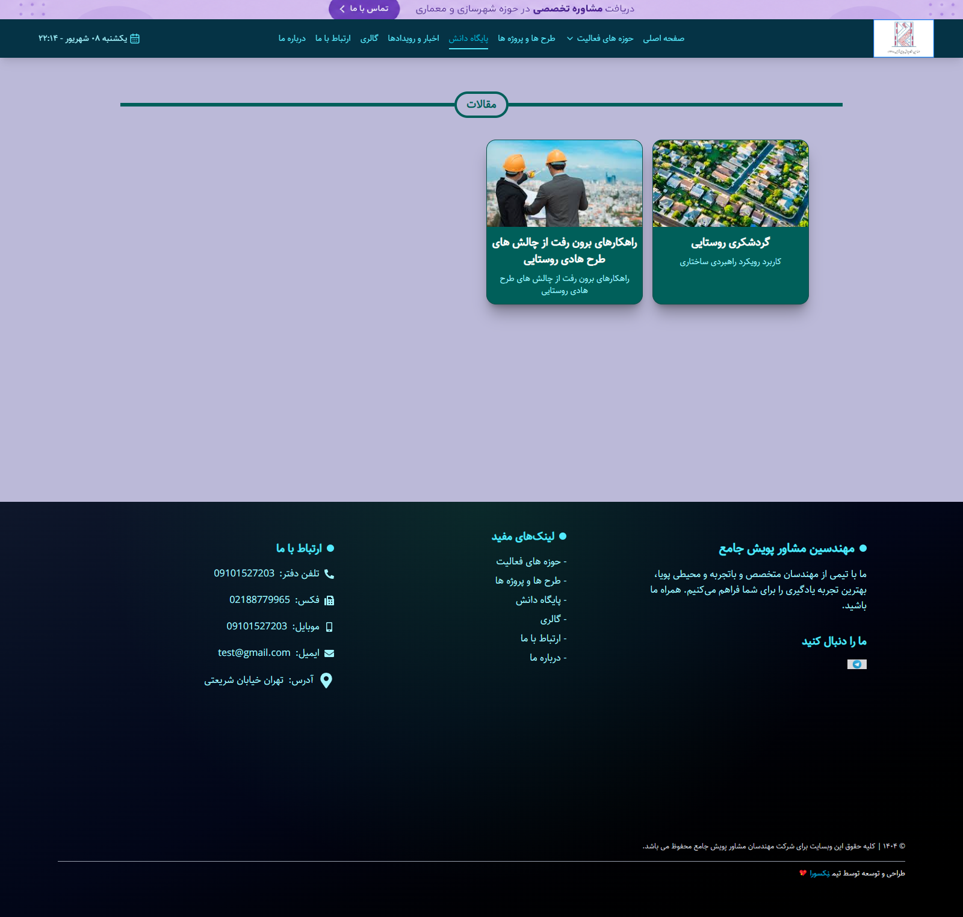Open the engineers with helmets article image
This screenshot has width=963, height=917.
[565, 184]
